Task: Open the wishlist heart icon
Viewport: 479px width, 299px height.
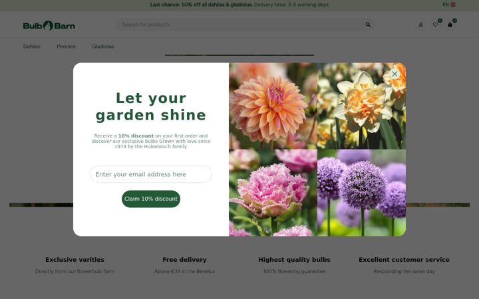Action: [x=435, y=25]
